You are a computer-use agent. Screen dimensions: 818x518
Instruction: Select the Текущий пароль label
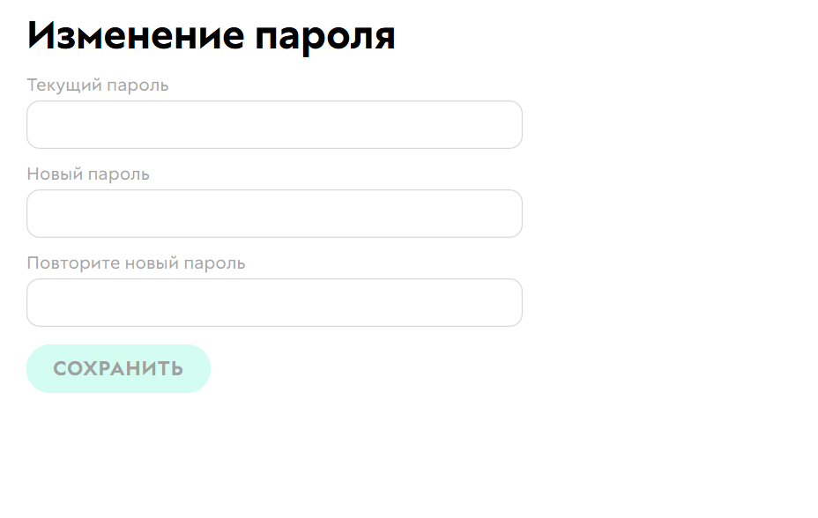pyautogui.click(x=99, y=85)
